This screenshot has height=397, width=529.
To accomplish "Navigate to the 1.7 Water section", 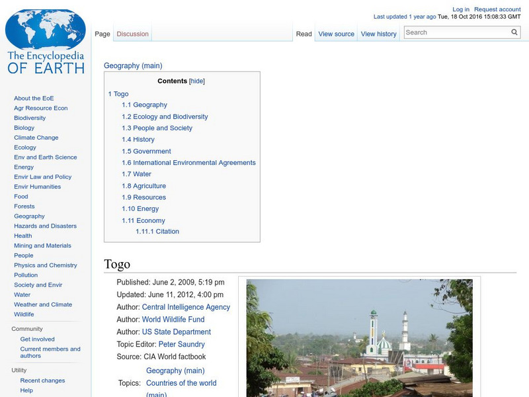I will click(x=135, y=173).
